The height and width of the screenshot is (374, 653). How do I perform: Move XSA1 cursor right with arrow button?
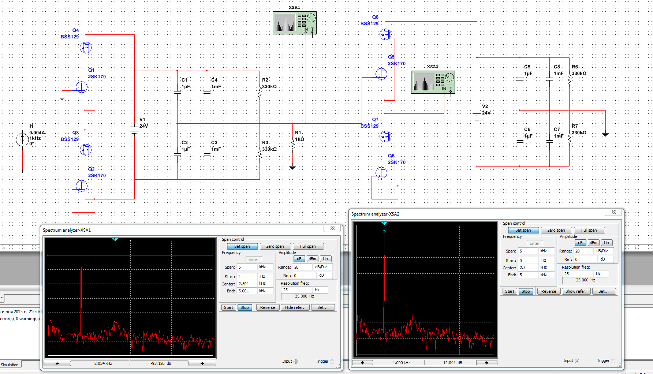202,363
